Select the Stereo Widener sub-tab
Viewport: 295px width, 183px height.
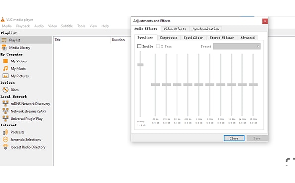222,38
